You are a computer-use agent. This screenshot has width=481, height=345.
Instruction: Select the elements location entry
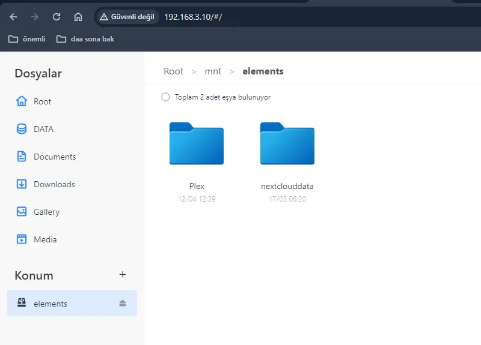click(x=72, y=303)
